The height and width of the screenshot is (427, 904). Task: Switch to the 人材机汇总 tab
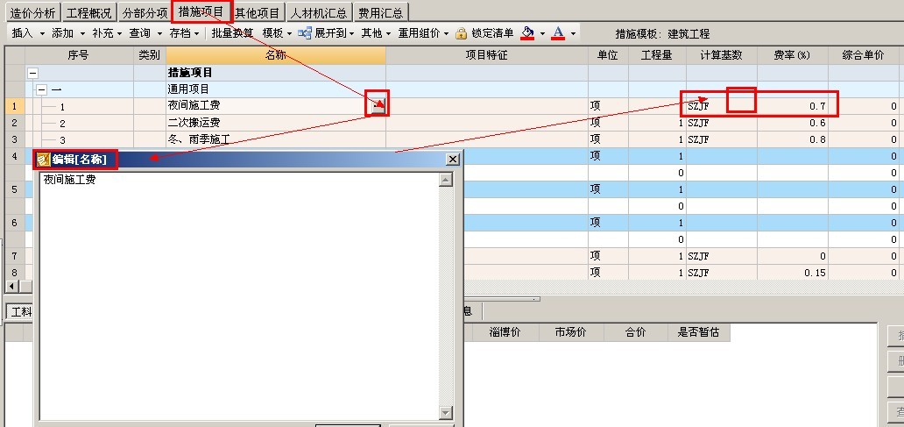tap(319, 12)
